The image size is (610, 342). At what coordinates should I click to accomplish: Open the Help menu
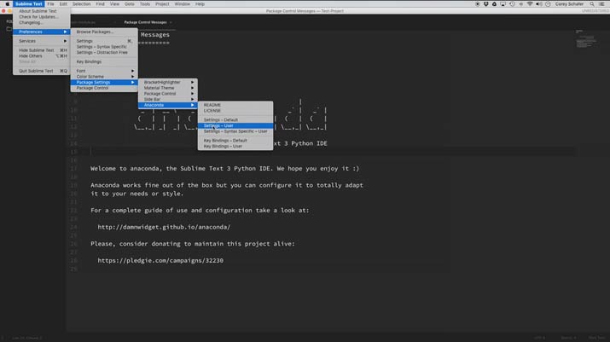[200, 4]
